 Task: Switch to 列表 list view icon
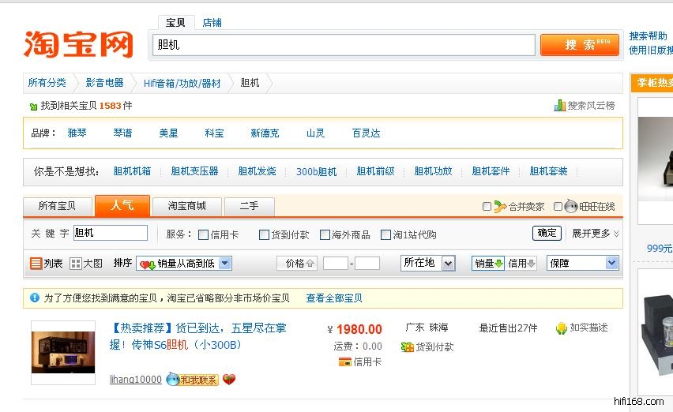coord(36,264)
